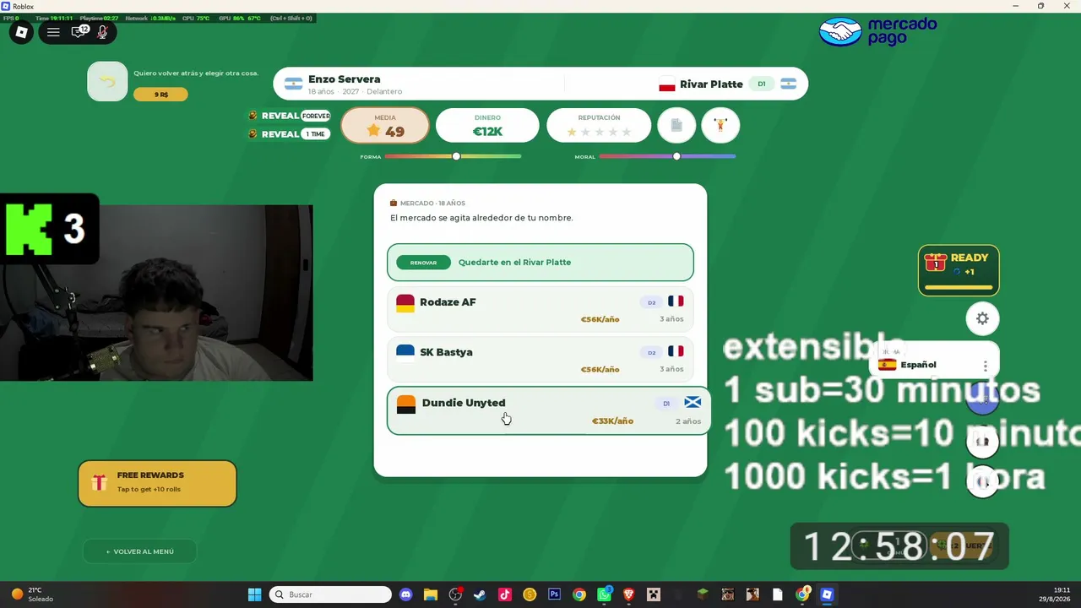Select the Dundie Unyted offer

(549, 410)
